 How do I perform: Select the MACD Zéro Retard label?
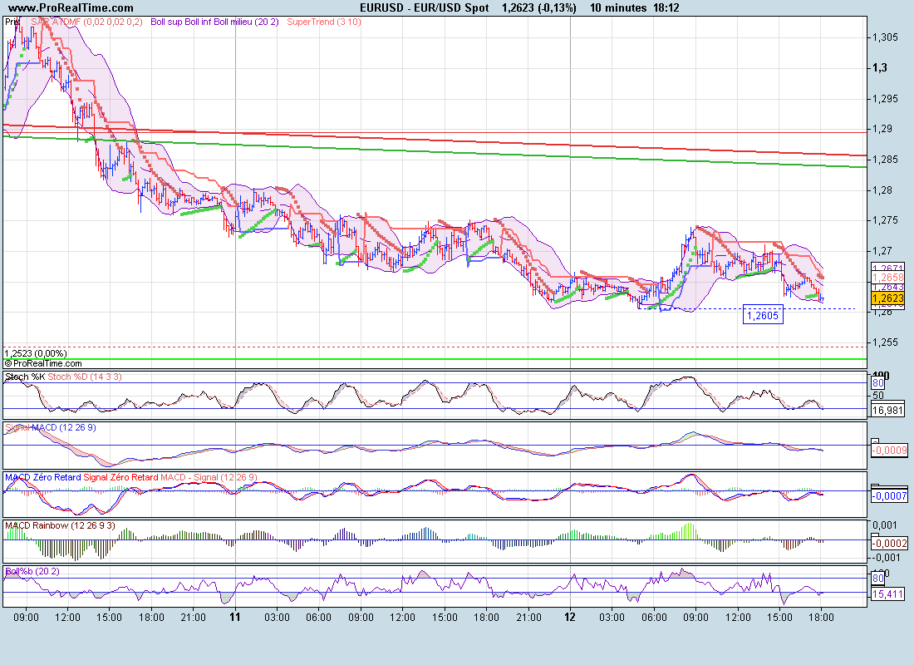[43, 477]
